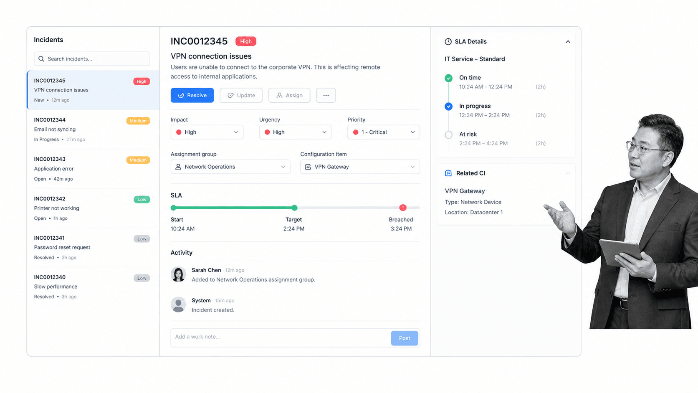Viewport: 698px width, 393px height.
Task: Focus the Search incidents field
Action: point(92,59)
